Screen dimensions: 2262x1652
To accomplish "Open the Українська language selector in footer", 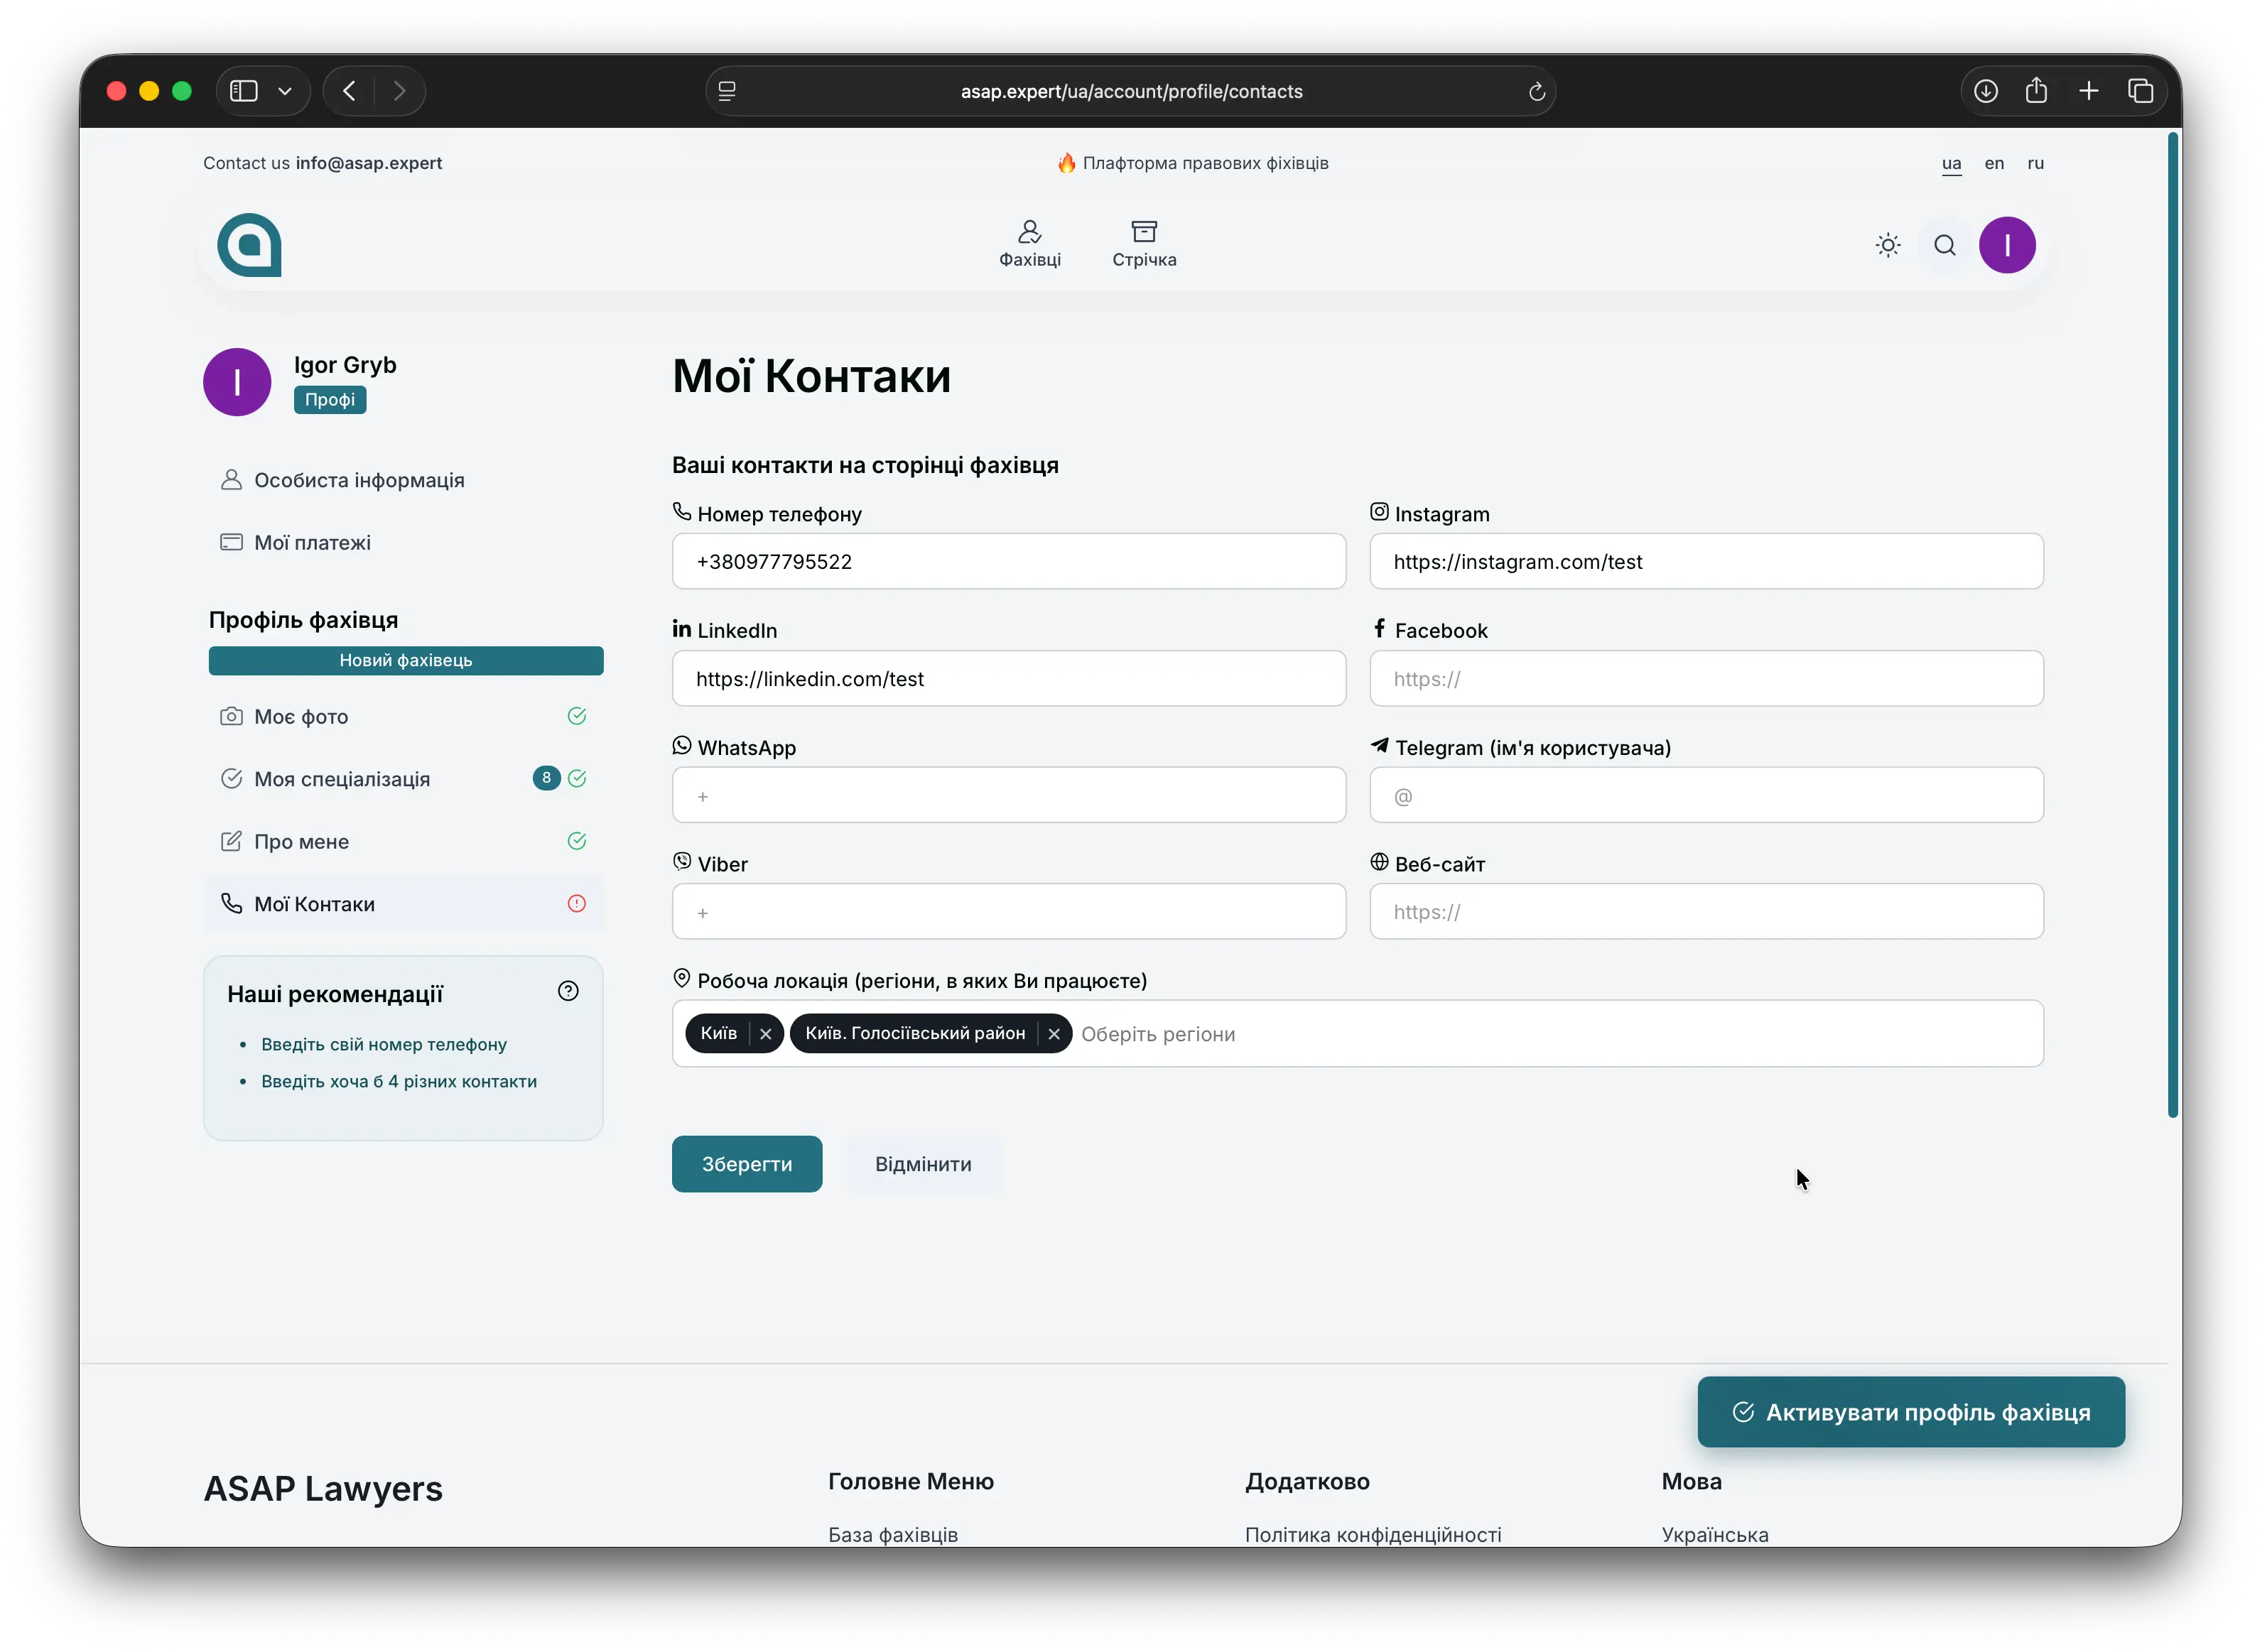I will pos(1715,1534).
